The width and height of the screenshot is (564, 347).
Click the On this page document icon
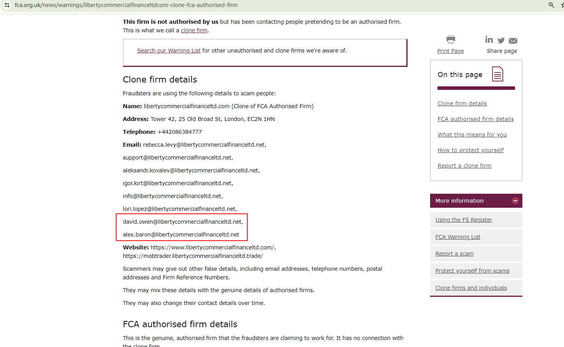[x=497, y=74]
